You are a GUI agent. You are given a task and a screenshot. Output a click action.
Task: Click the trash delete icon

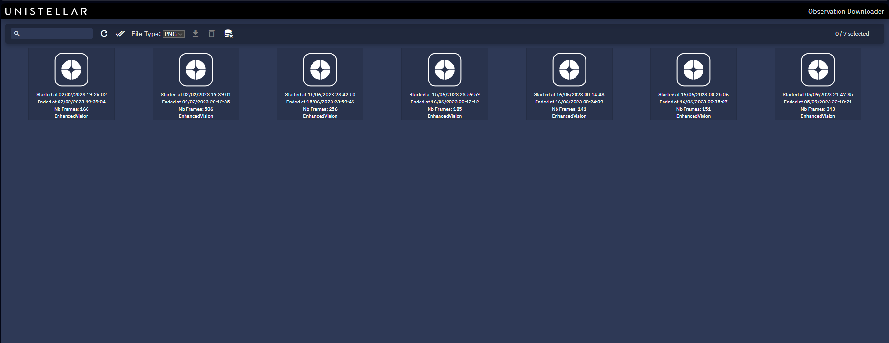pyautogui.click(x=212, y=34)
